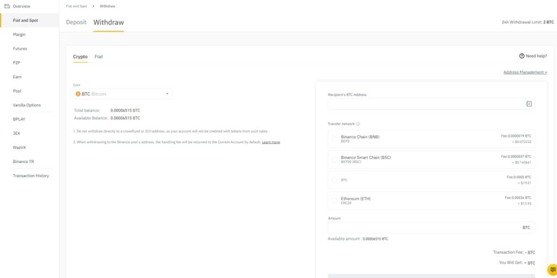Viewport: 557px width, 278px height.
Task: Click the Withdraw breadcrumb text
Action: point(107,7)
